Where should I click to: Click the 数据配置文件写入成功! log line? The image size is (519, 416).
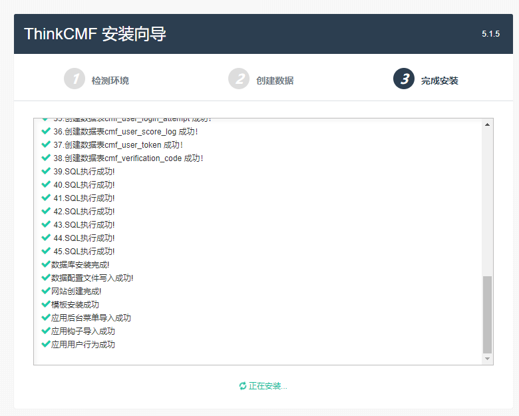coord(92,278)
